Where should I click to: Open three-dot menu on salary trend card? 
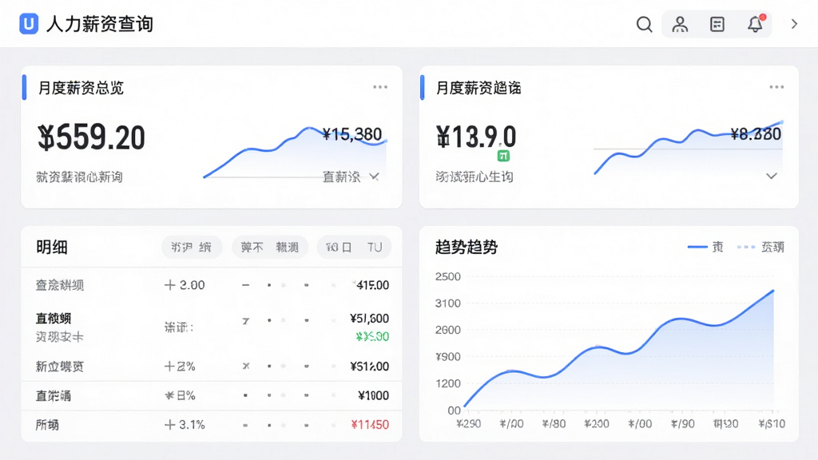[776, 87]
